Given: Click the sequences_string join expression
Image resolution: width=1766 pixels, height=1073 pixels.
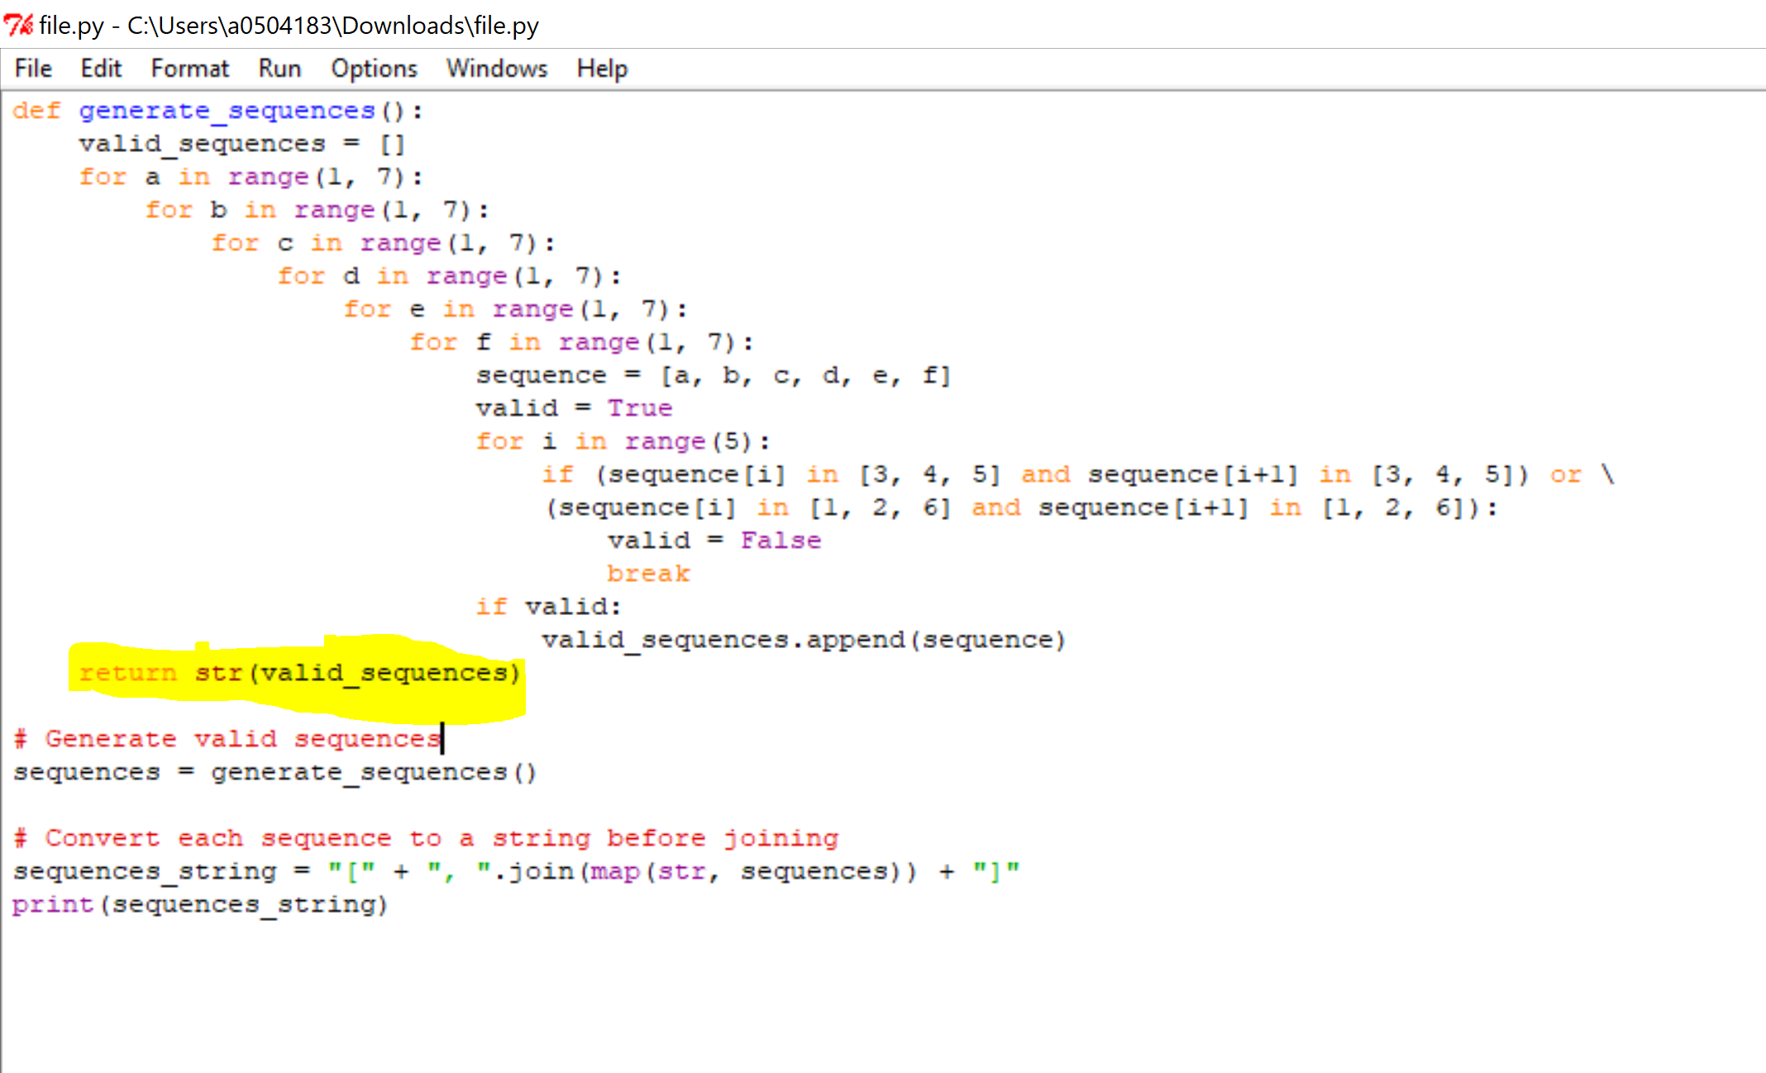Looking at the screenshot, I should 513,870.
